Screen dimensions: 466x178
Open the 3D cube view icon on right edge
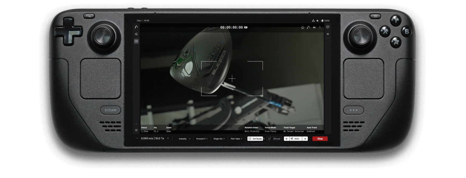(328, 27)
